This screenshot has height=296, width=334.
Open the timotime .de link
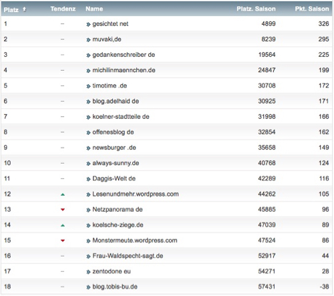click(x=110, y=86)
